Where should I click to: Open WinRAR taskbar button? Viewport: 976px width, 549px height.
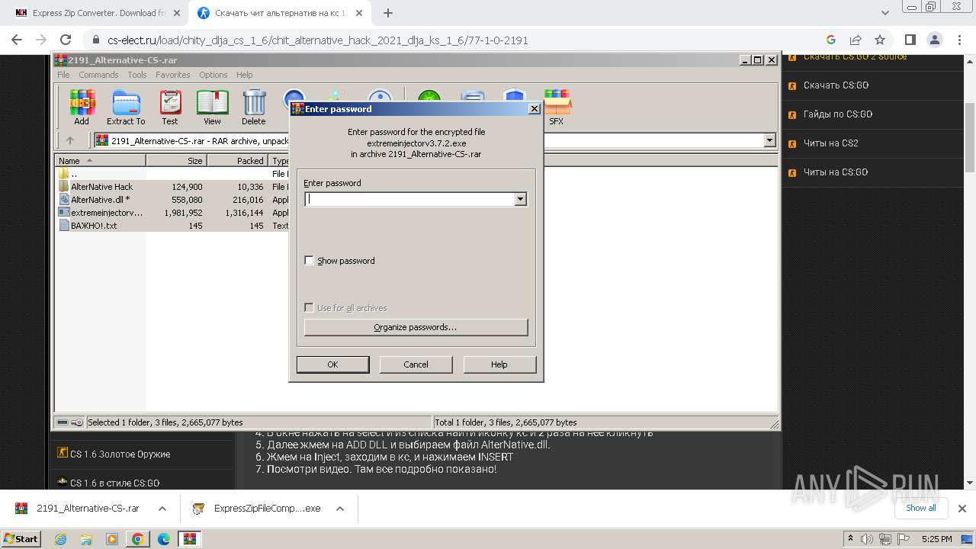(190, 539)
